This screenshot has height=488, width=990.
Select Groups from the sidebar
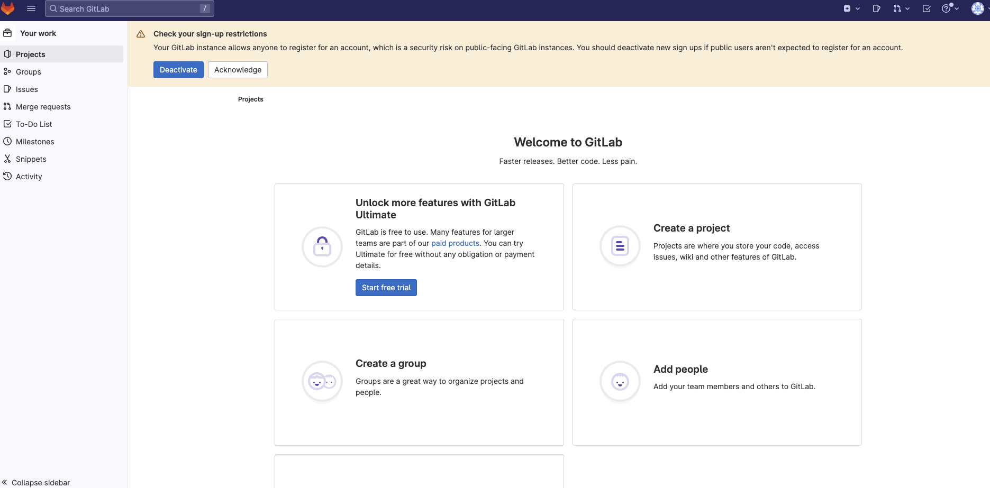pyautogui.click(x=28, y=71)
